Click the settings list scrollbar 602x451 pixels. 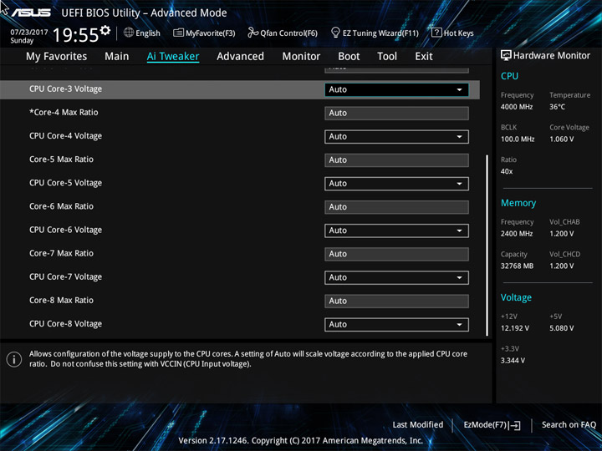click(x=487, y=246)
